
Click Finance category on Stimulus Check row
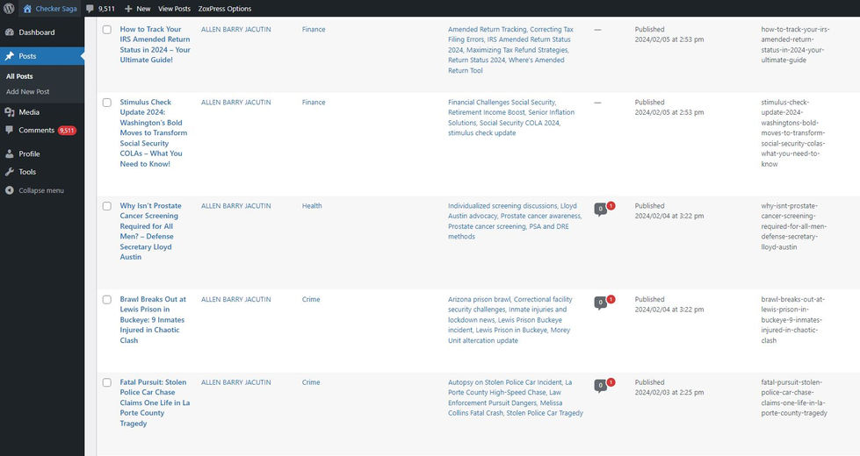pos(314,103)
